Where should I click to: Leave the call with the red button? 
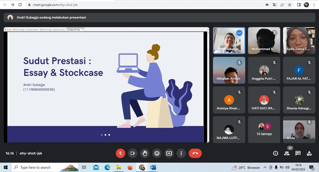[x=195, y=153]
